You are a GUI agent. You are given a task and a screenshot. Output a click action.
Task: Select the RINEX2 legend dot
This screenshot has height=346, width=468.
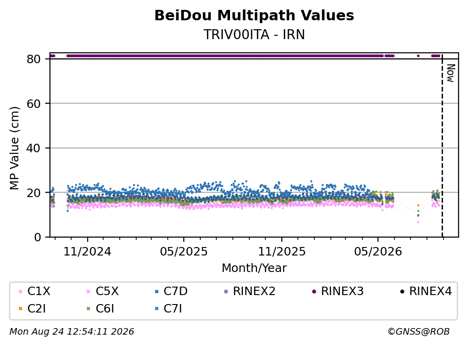pyautogui.click(x=226, y=291)
